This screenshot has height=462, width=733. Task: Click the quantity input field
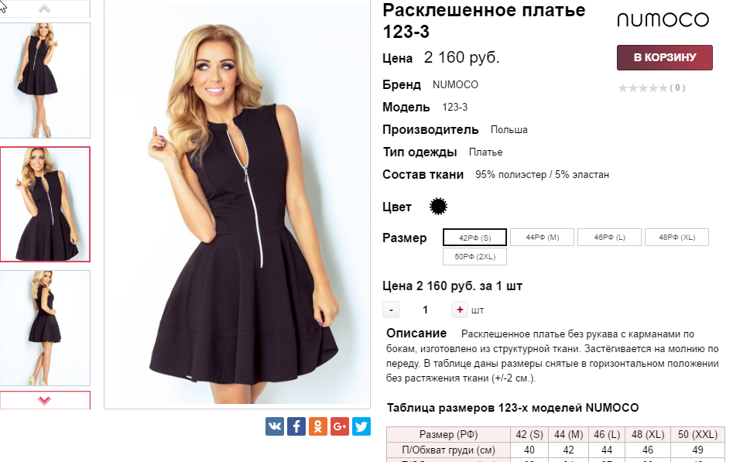click(426, 310)
